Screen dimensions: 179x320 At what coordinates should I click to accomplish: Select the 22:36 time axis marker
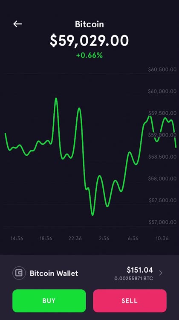click(75, 238)
